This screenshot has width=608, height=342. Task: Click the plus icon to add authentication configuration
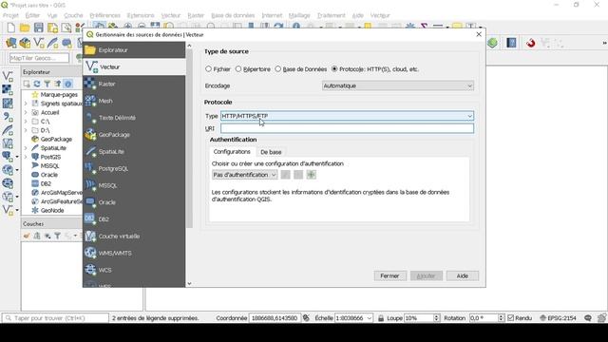click(x=311, y=175)
